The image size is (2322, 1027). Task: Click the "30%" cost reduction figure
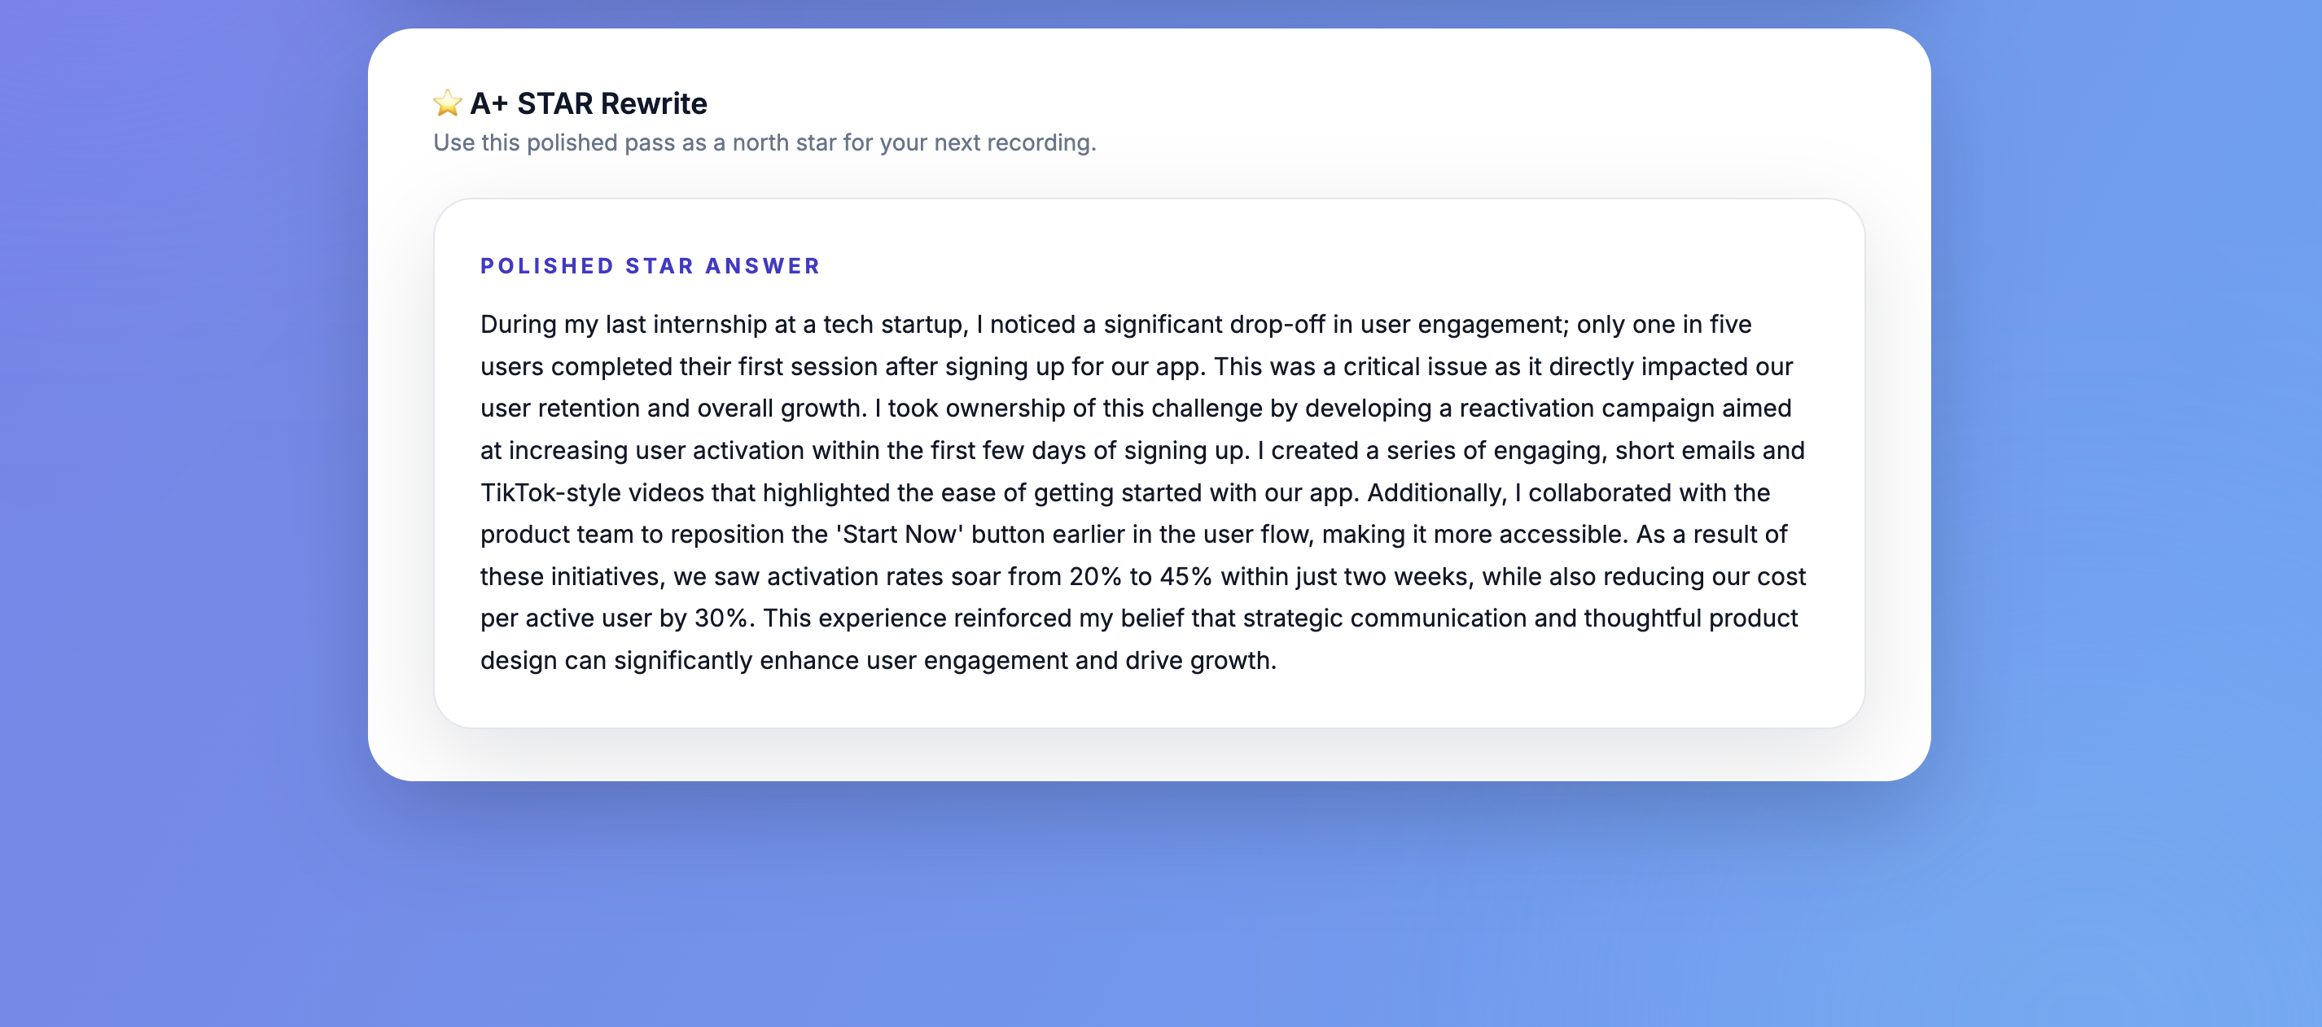tap(721, 618)
